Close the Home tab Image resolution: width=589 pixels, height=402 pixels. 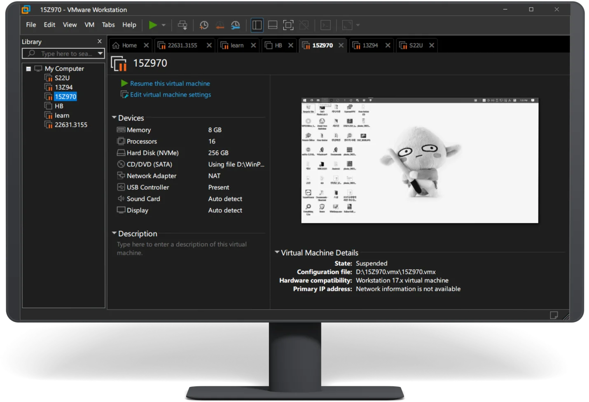[x=146, y=45]
